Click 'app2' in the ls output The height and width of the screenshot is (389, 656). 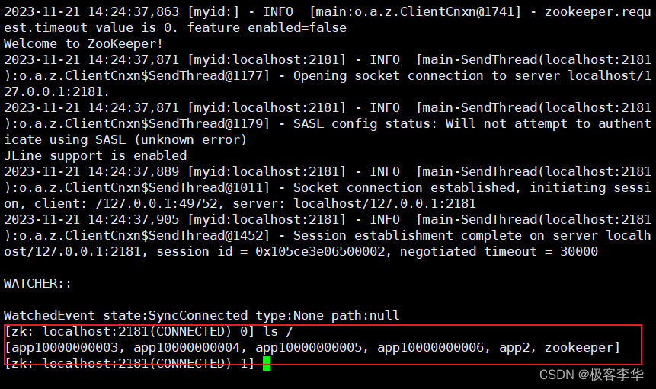point(514,348)
